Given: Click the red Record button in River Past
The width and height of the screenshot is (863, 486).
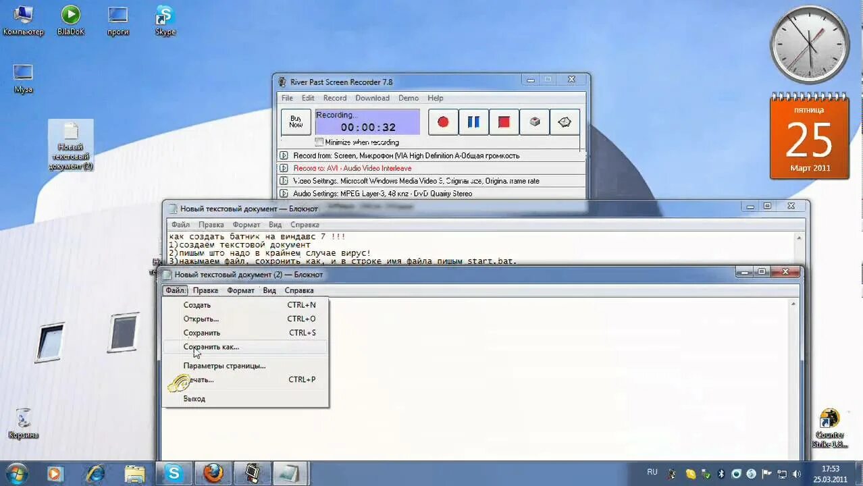Looking at the screenshot, I should (x=443, y=122).
